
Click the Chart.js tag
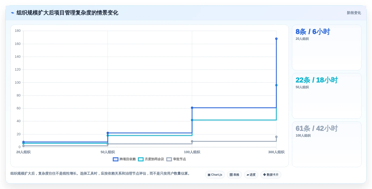point(215,175)
